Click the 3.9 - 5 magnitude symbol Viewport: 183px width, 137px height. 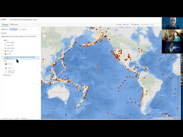(x=6, y=68)
